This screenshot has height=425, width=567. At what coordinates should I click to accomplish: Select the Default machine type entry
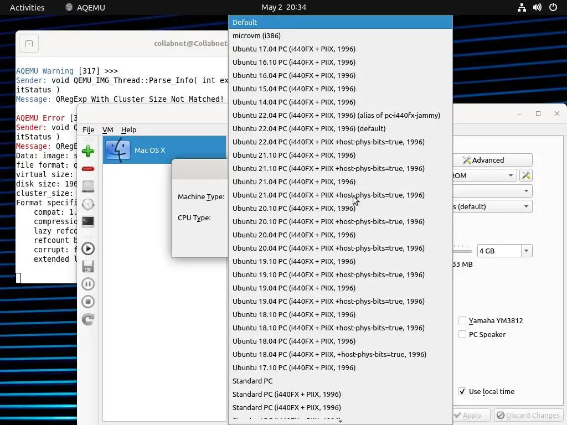pos(341,22)
